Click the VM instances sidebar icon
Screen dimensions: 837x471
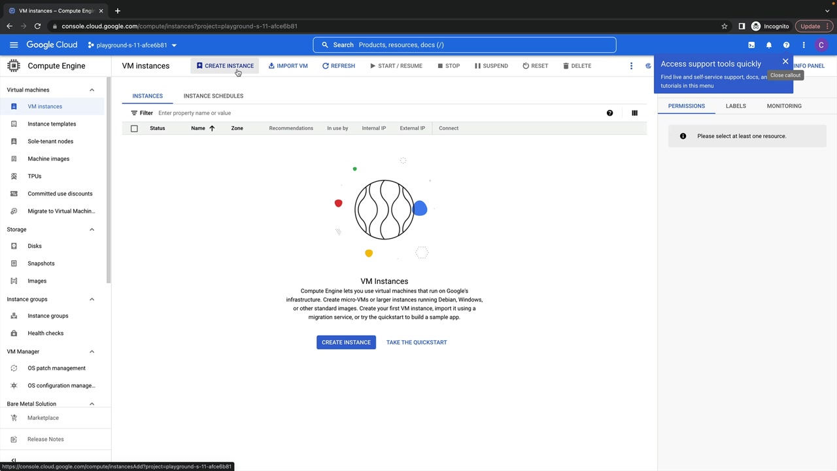14,107
